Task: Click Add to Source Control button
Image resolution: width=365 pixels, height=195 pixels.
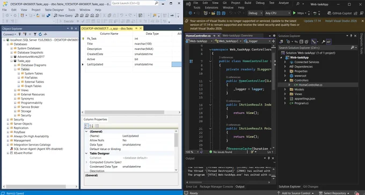Action: [296, 193]
